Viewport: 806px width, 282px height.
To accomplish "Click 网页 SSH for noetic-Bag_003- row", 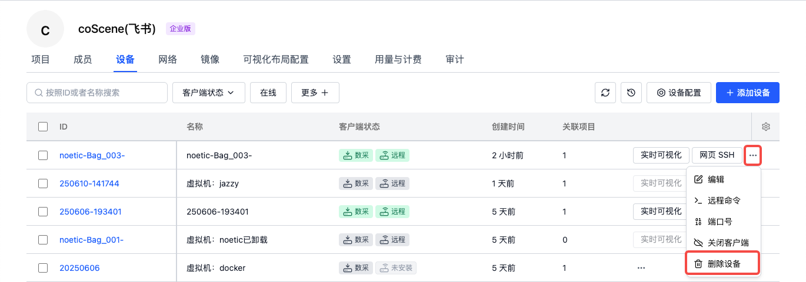I will 717,155.
